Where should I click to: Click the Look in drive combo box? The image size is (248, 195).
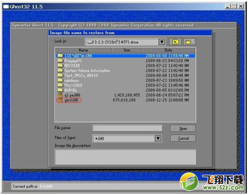coord(125,42)
